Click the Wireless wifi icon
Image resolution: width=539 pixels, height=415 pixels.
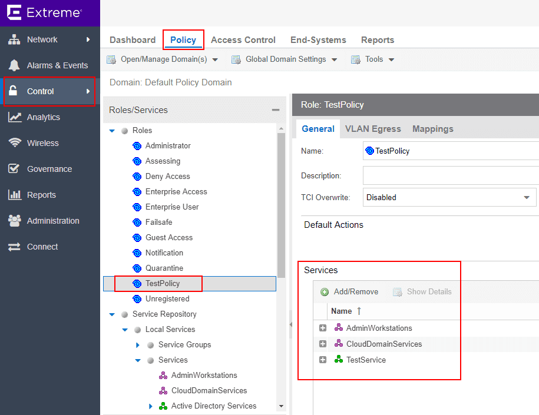pyautogui.click(x=15, y=143)
